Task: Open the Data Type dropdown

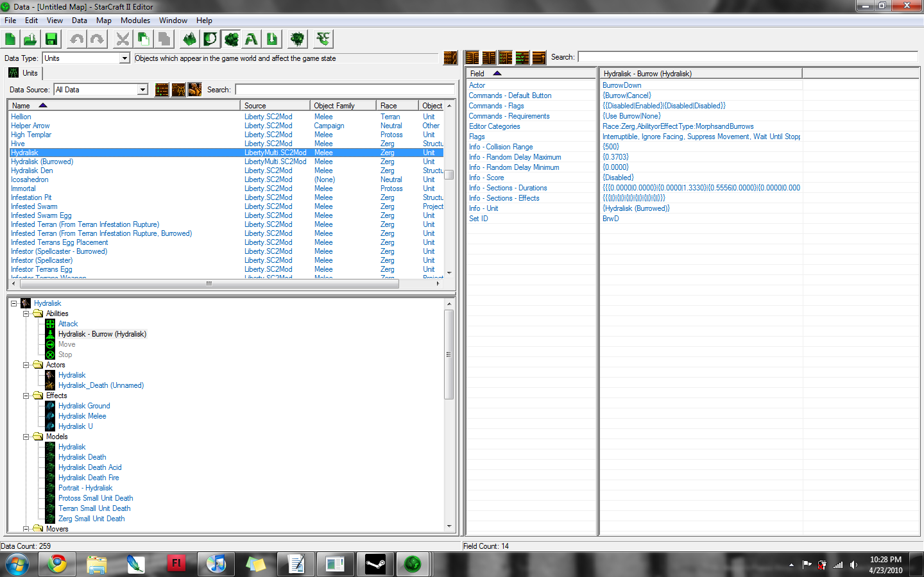Action: pos(125,58)
